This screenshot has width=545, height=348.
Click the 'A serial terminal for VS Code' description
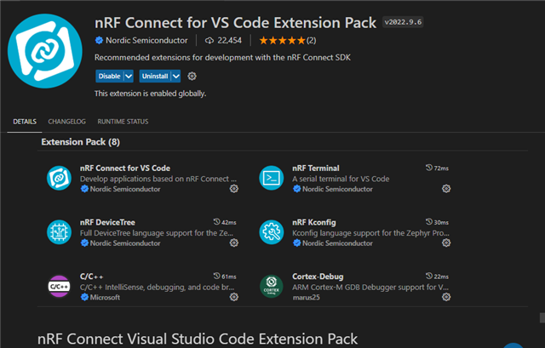click(x=341, y=179)
